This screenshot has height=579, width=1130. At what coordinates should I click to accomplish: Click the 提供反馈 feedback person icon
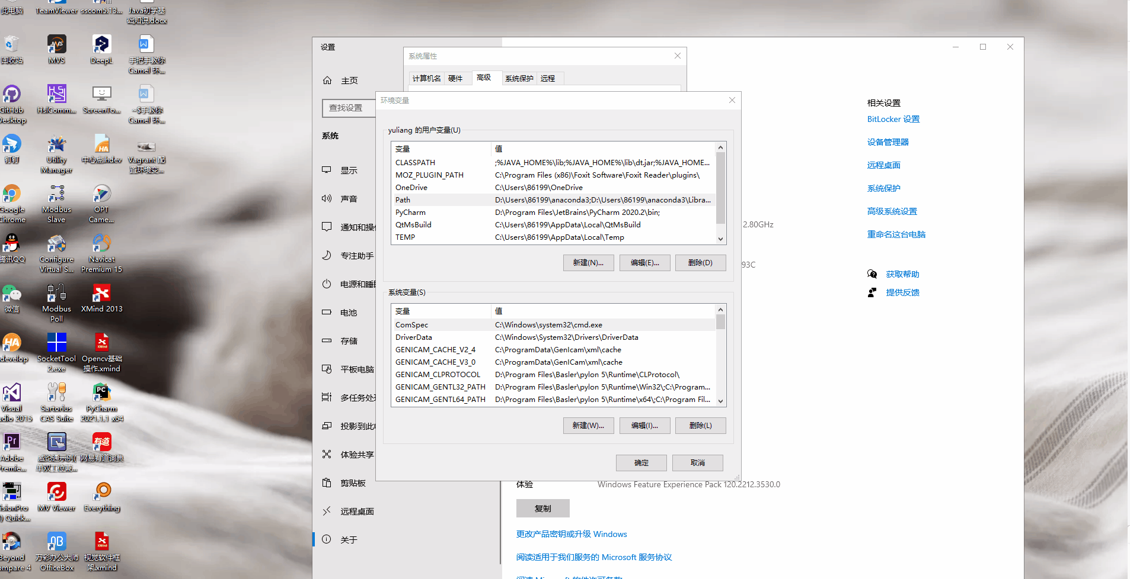pos(872,292)
